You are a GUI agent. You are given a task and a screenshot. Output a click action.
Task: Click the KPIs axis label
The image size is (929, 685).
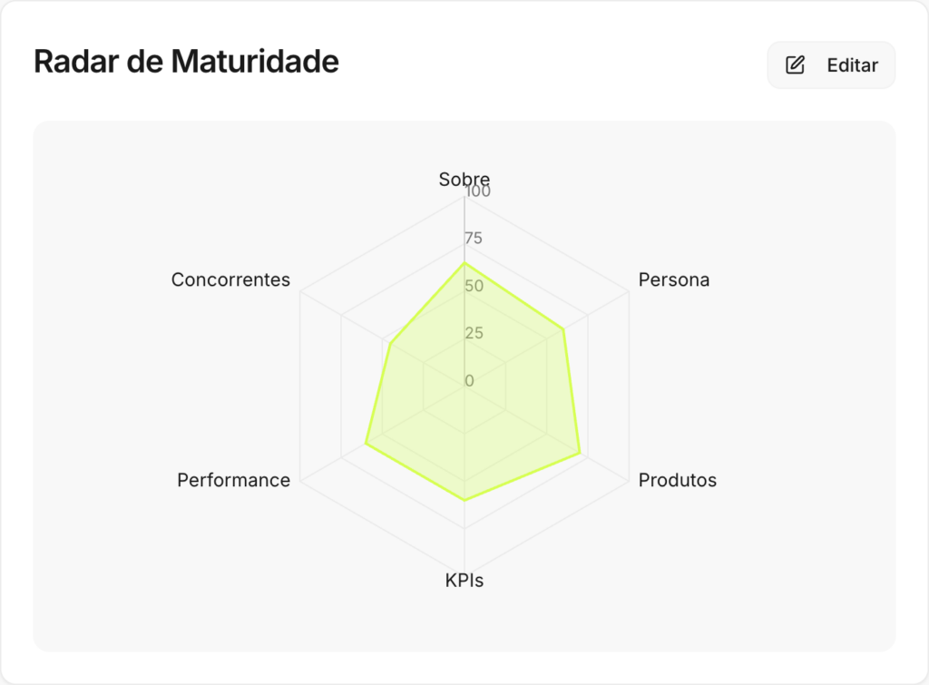[464, 581]
